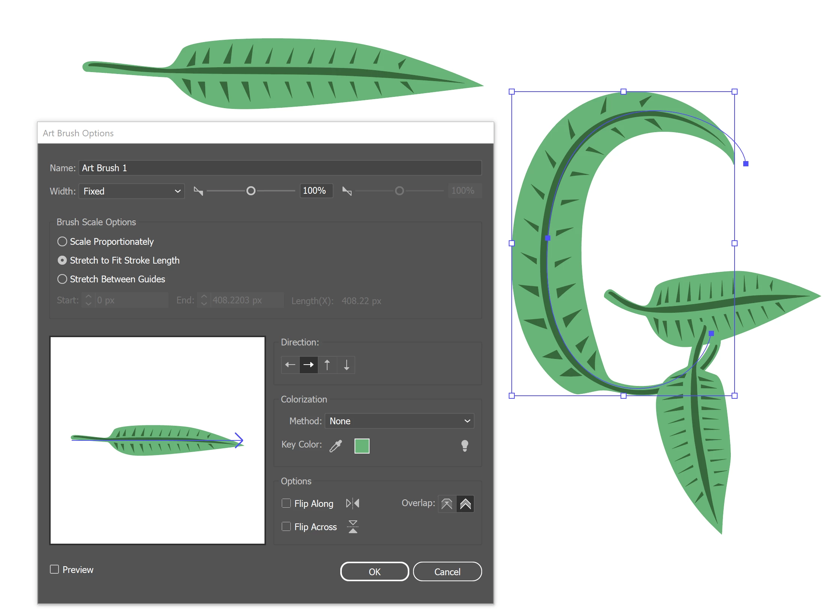Pick key color with eyedropper
This screenshot has height=609, width=840.
click(x=336, y=446)
